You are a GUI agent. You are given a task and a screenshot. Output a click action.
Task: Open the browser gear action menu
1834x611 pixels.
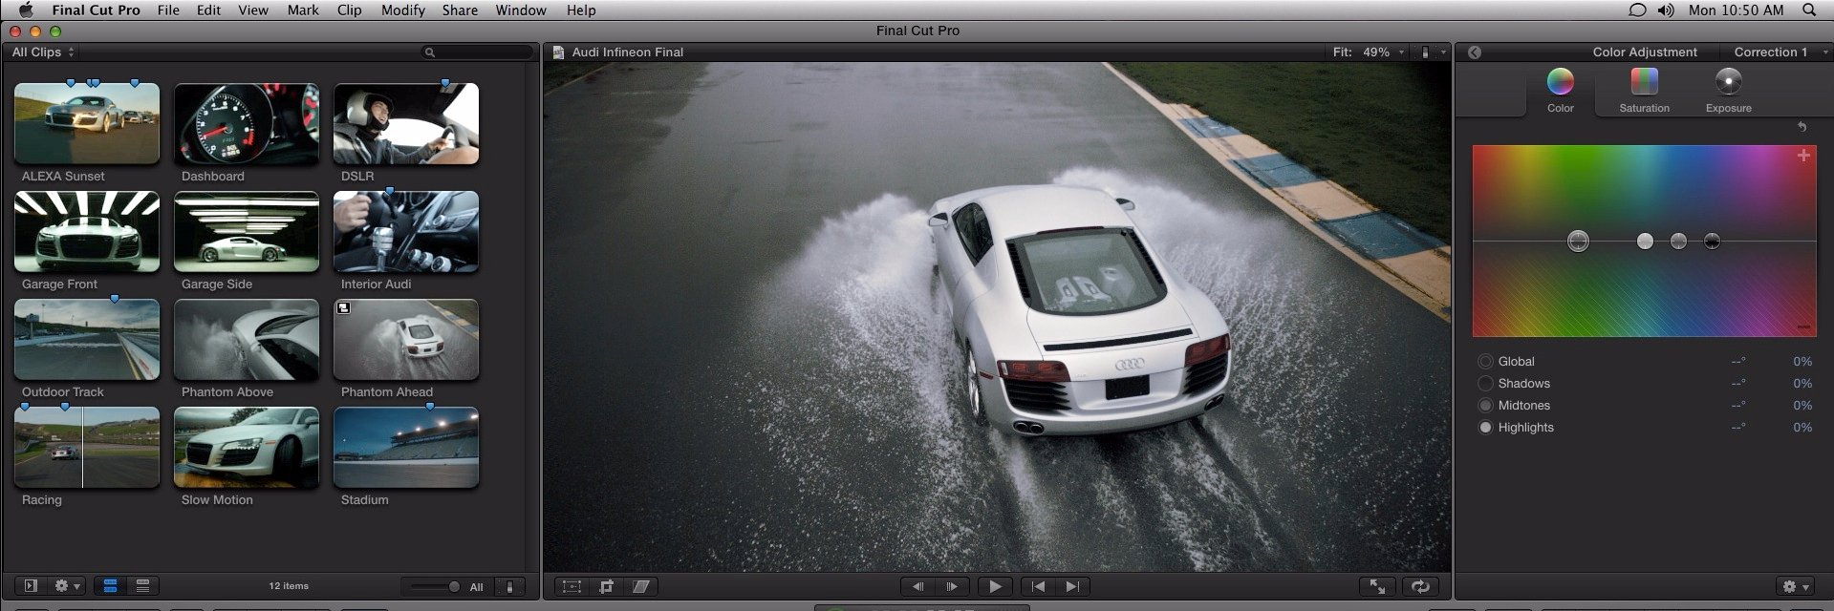pyautogui.click(x=67, y=586)
